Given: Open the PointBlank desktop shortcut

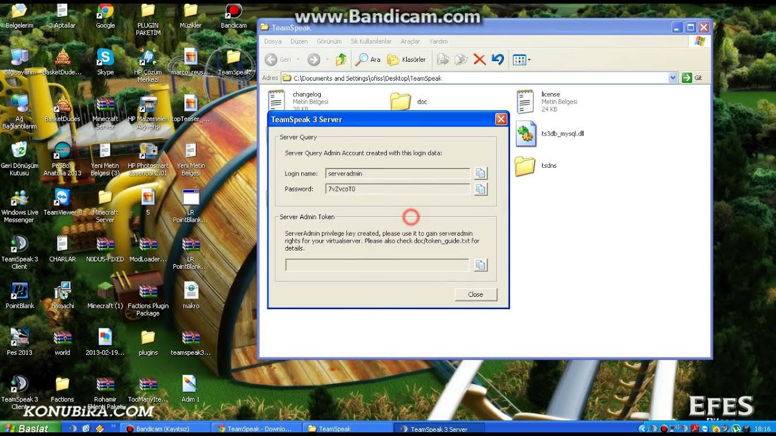Looking at the screenshot, I should pyautogui.click(x=19, y=296).
